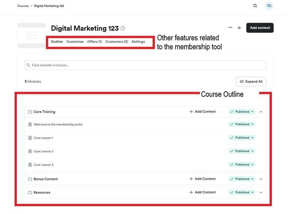Click the 3 Modules count label
Viewport: 288px width, 214px height.
tap(33, 81)
